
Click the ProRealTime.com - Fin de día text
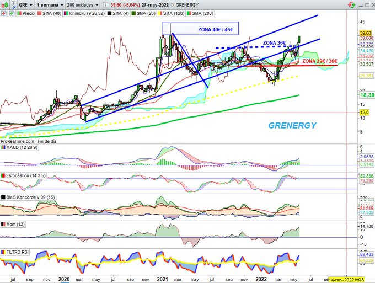(29, 141)
